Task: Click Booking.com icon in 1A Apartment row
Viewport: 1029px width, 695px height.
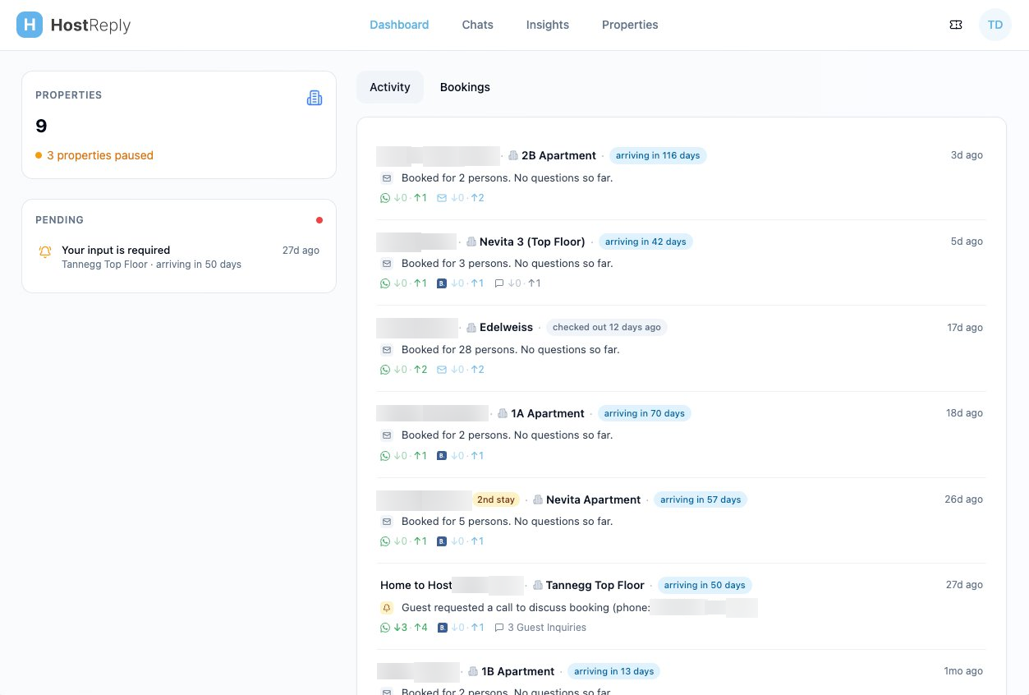Action: click(442, 455)
